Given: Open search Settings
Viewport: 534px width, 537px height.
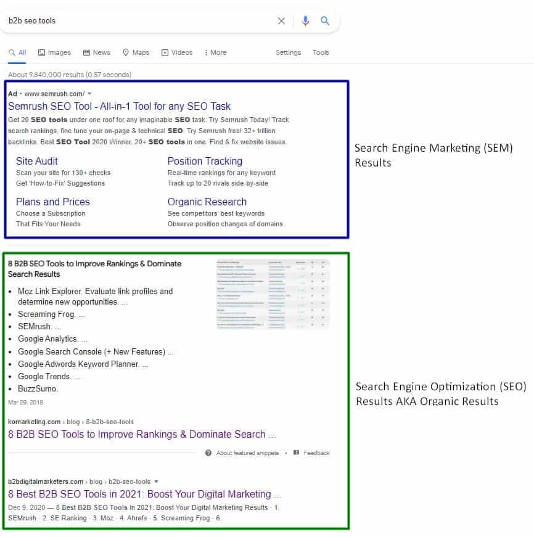Looking at the screenshot, I should click(x=289, y=52).
